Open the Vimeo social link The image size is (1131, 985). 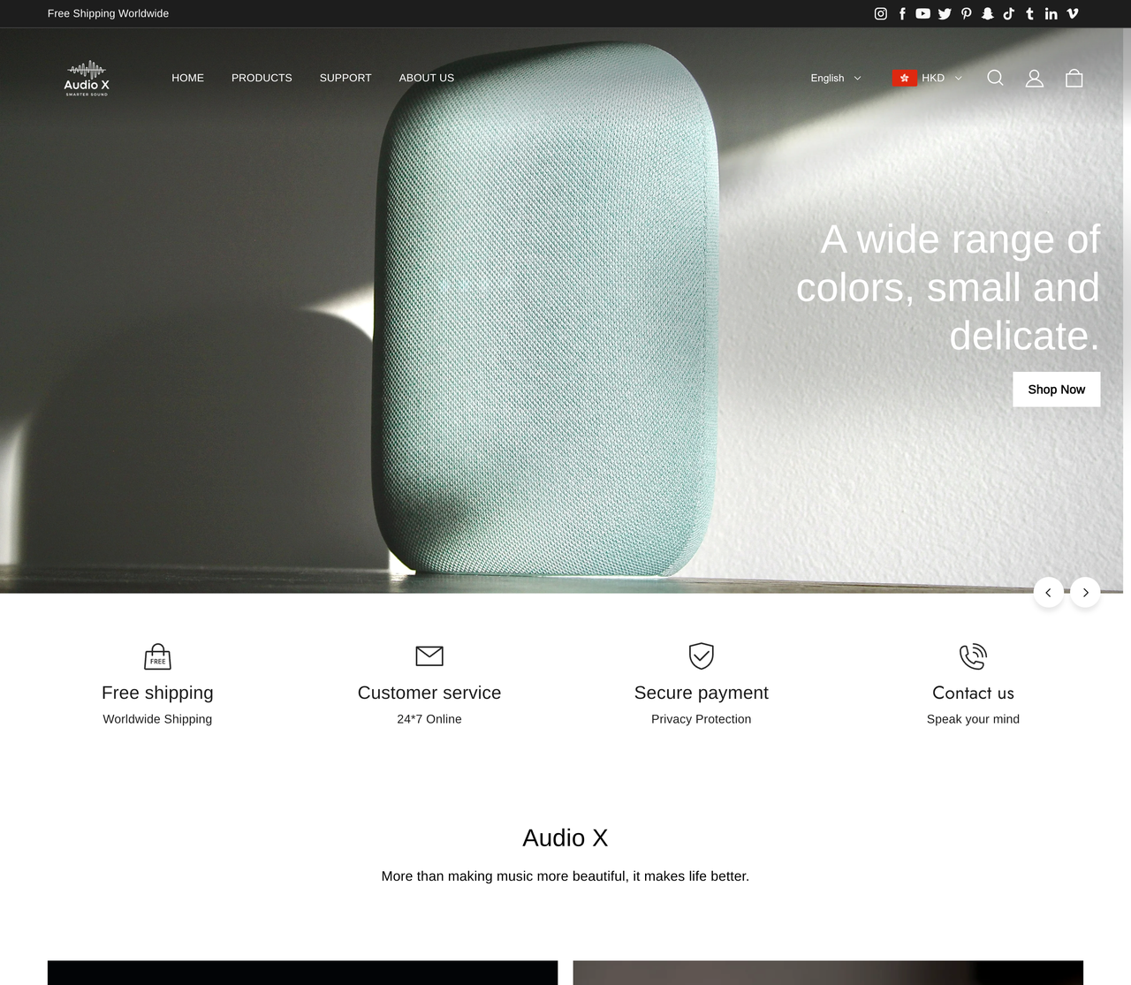[x=1073, y=13]
